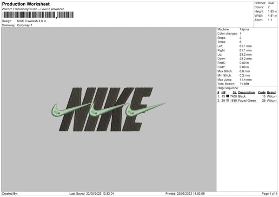Click the Machine value Tajima
This screenshot has width=279, height=197.
tap(244, 29)
